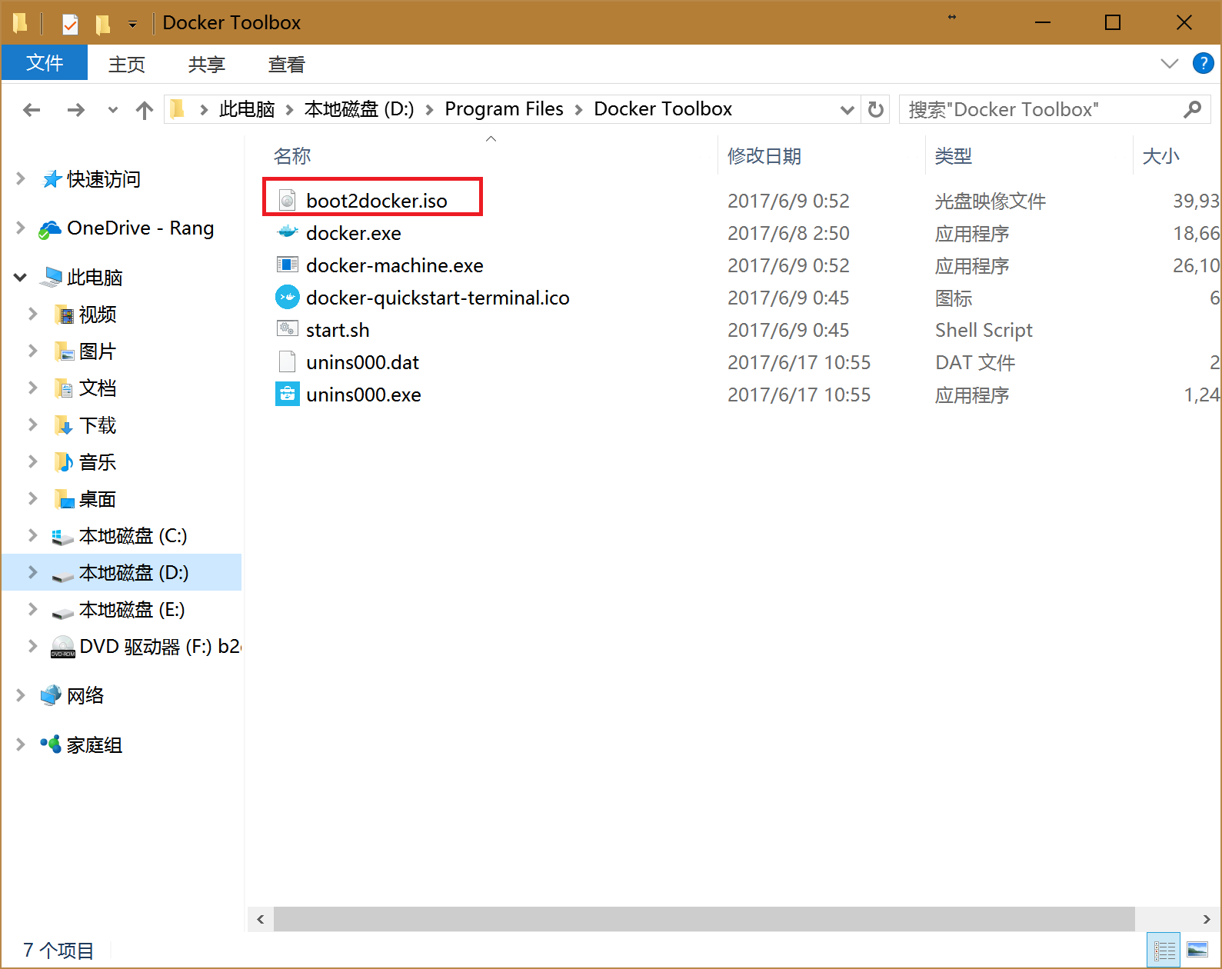Switch to the 查看 ribbon tab
Image resolution: width=1222 pixels, height=969 pixels.
[286, 65]
